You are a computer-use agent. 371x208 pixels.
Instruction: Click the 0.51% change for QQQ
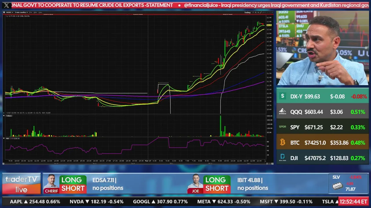(x=358, y=112)
